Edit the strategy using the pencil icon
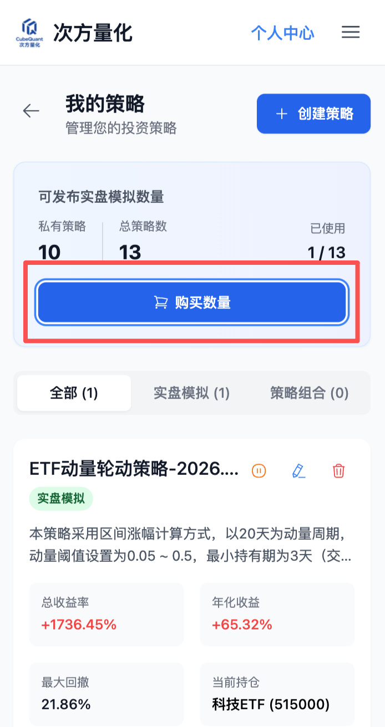 pyautogui.click(x=298, y=471)
